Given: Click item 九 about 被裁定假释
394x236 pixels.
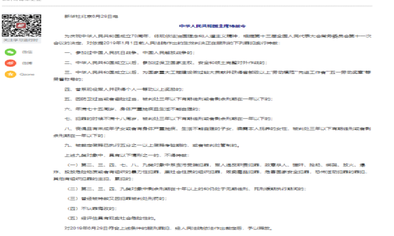Looking at the screenshot, I should (152, 145).
